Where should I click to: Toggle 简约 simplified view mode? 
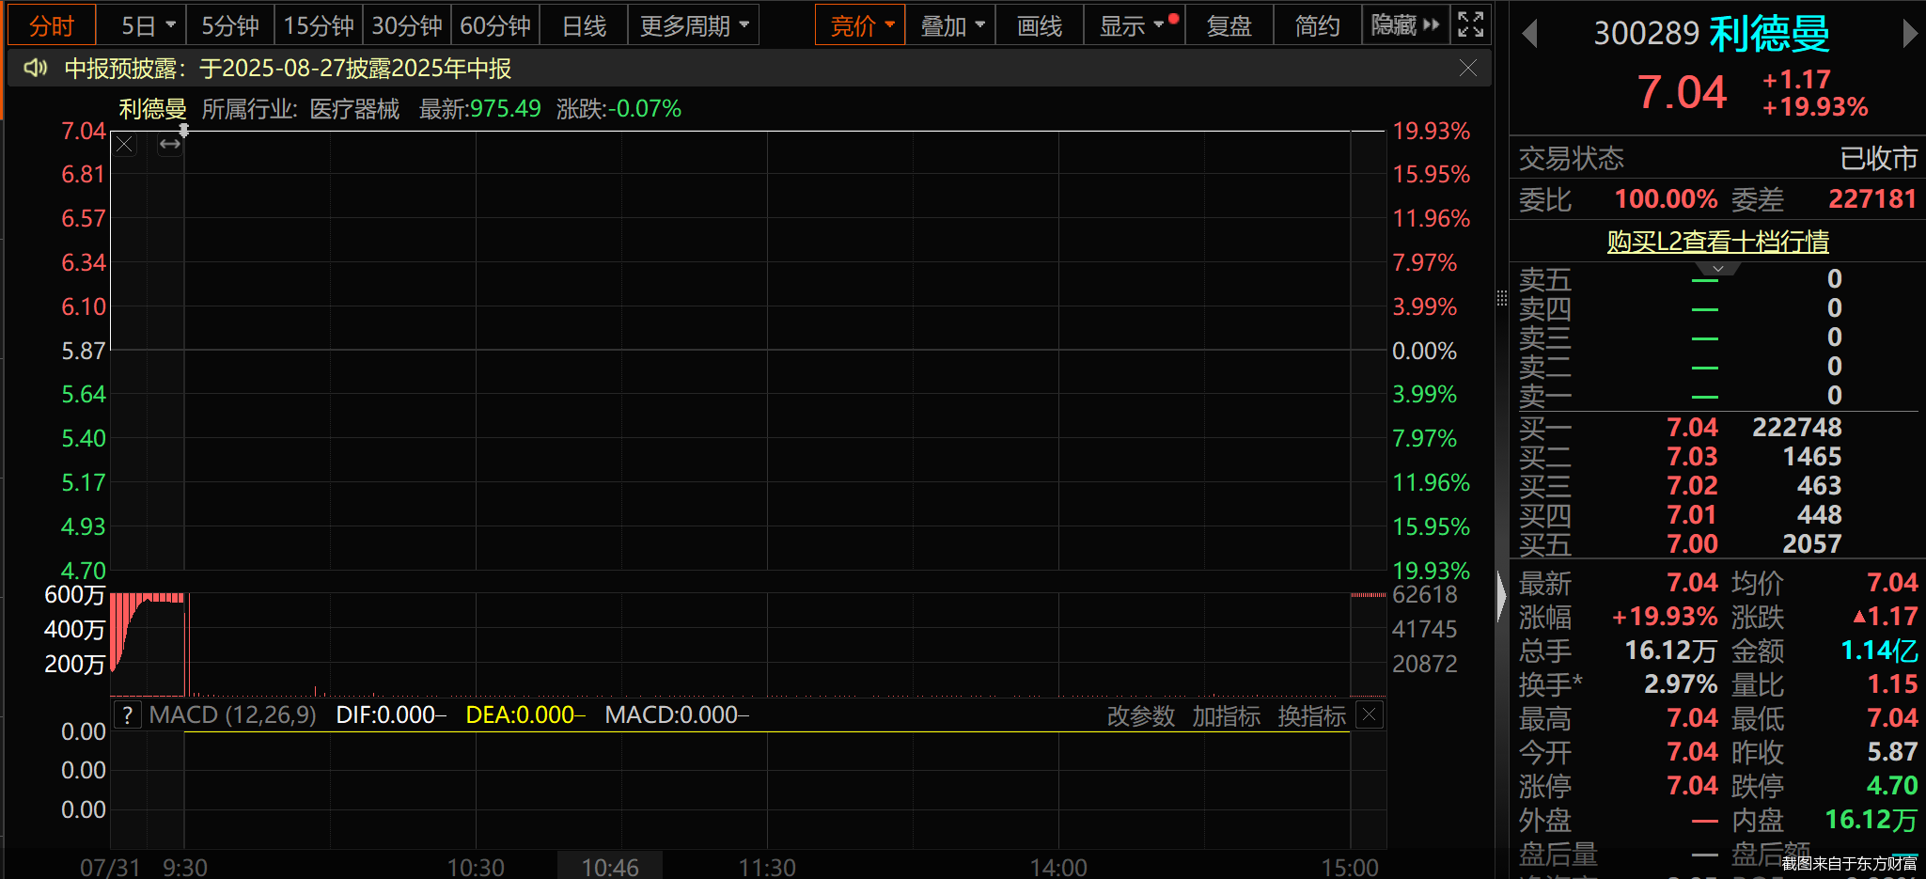1317,25
